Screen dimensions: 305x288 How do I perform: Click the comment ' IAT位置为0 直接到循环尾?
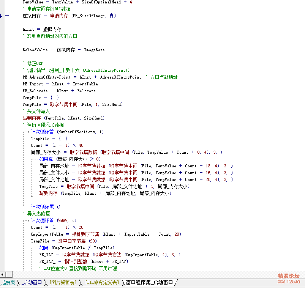[78, 268]
